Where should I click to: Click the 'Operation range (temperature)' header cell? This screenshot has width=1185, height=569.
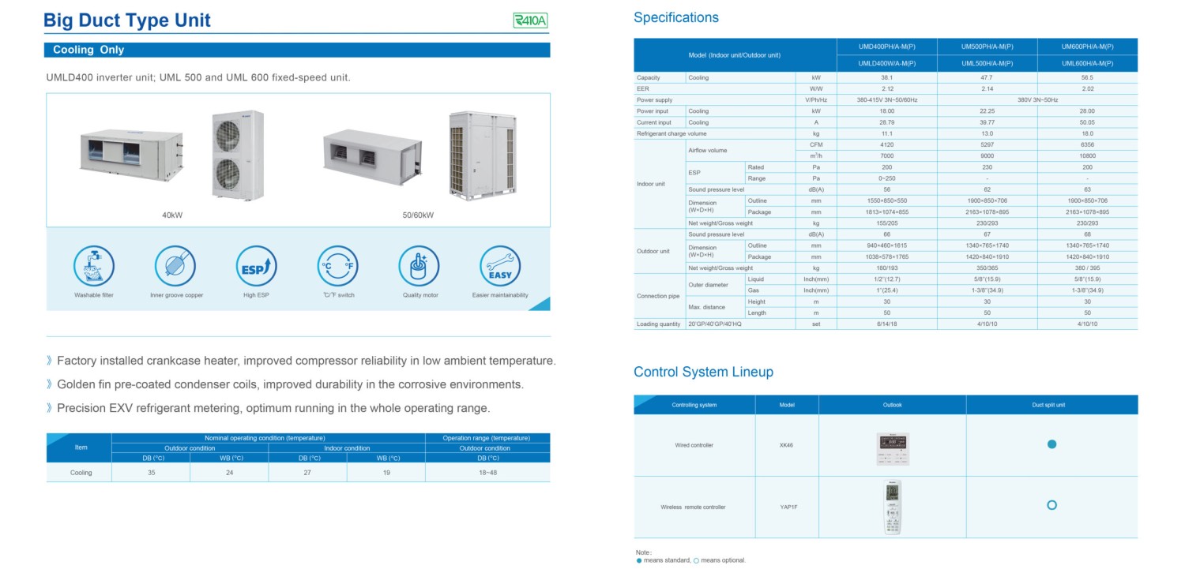coord(487,438)
